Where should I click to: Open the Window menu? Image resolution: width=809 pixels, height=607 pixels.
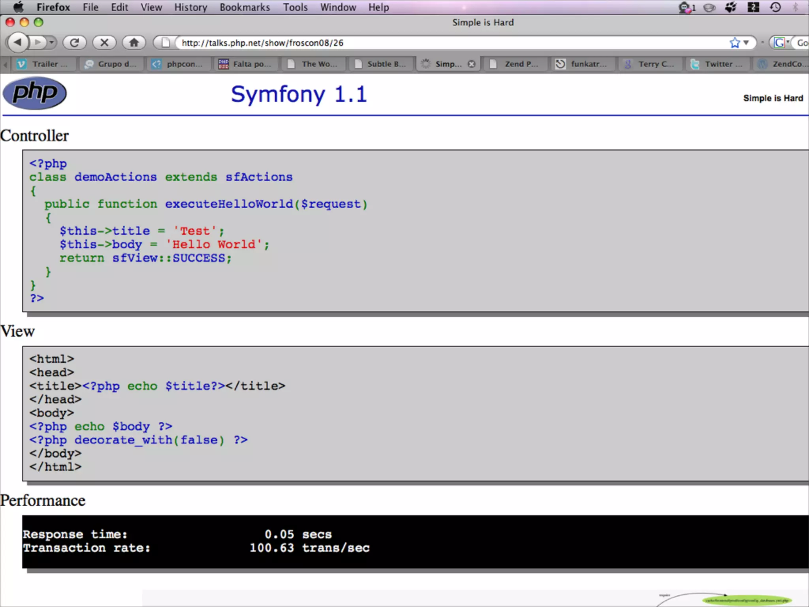tap(338, 7)
